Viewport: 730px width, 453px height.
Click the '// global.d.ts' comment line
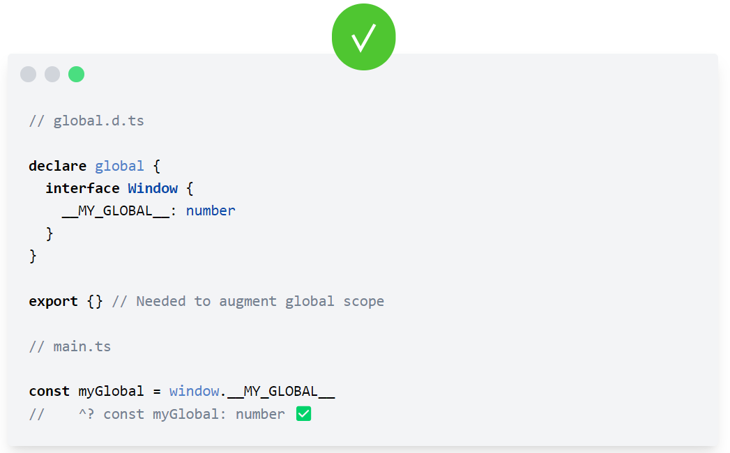pos(86,121)
